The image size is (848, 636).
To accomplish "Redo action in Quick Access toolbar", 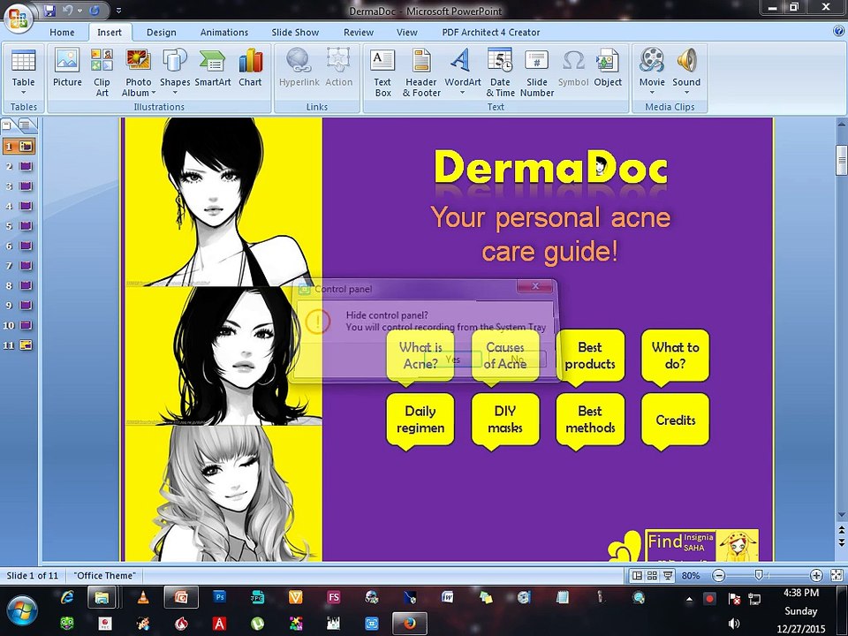I will point(95,11).
